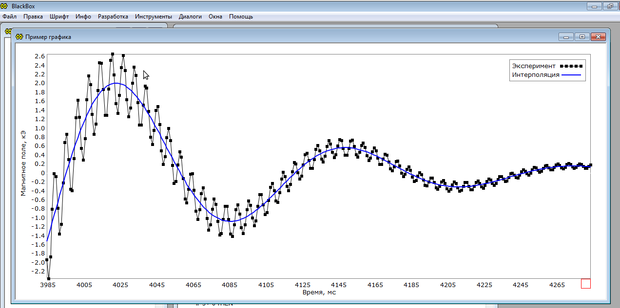Restore down the main BlackBox window

click(x=609, y=6)
